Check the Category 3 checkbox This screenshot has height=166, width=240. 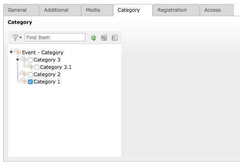pos(30,60)
